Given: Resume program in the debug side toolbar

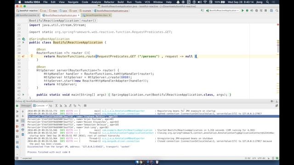Looking at the screenshot, I should point(17,111).
